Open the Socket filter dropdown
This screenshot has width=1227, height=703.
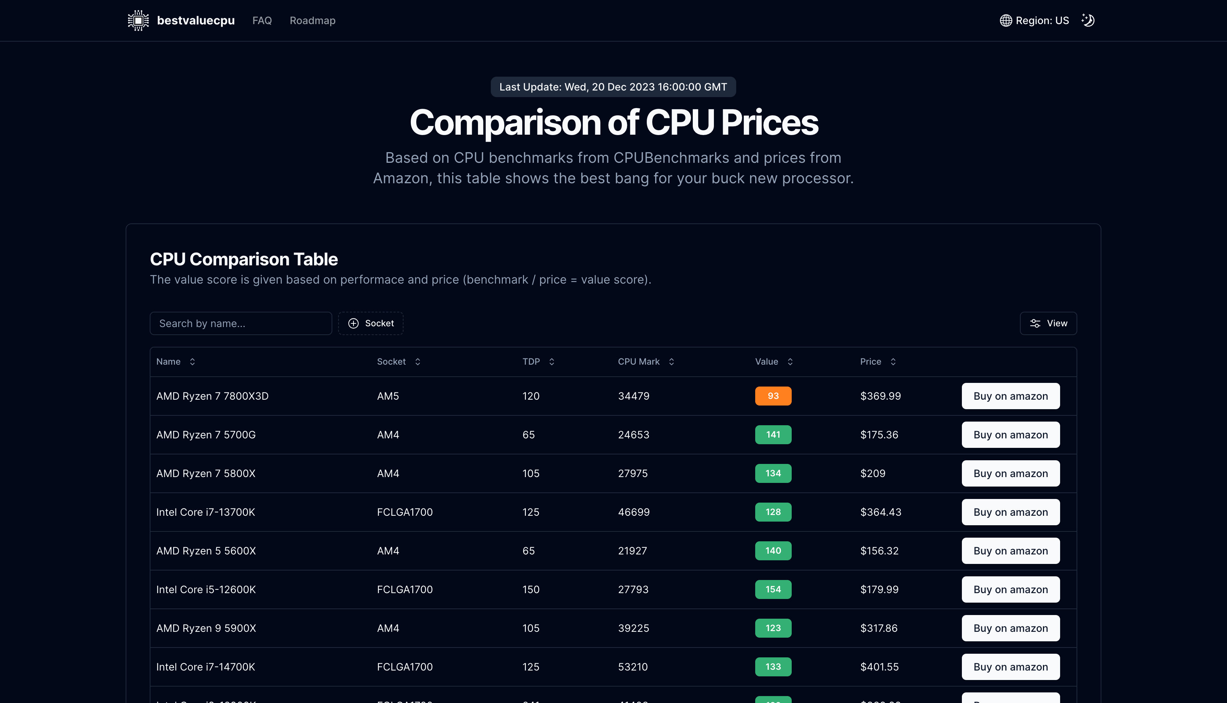click(371, 323)
